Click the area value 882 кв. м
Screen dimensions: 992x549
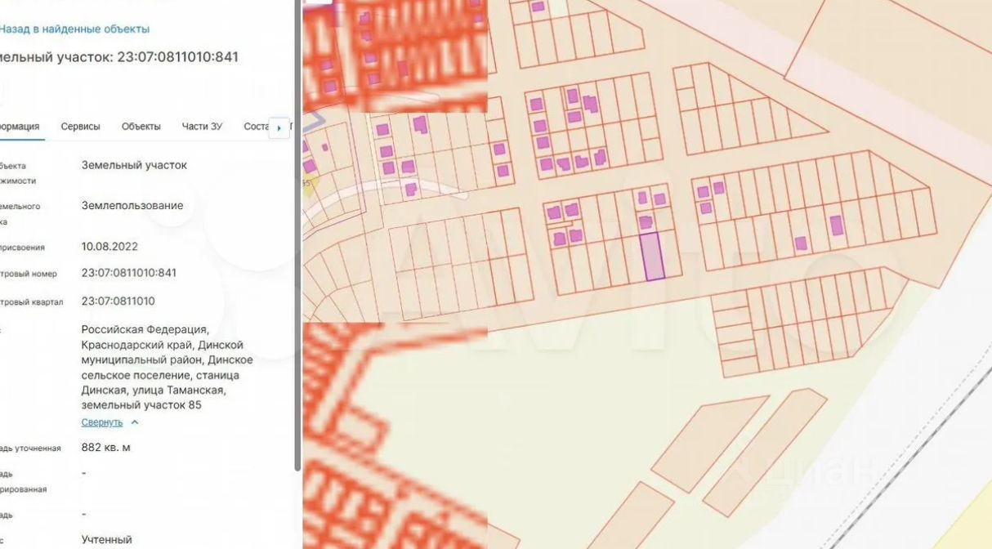106,448
